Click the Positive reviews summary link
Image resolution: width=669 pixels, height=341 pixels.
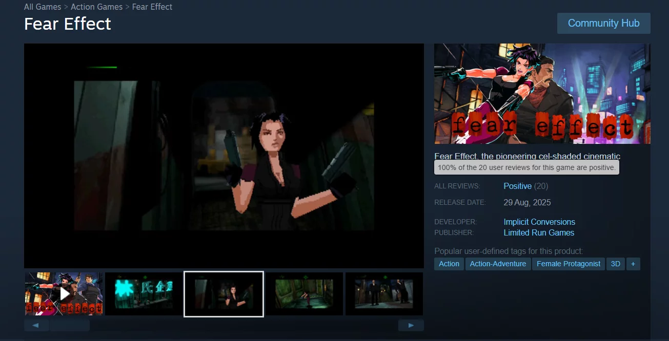(518, 186)
